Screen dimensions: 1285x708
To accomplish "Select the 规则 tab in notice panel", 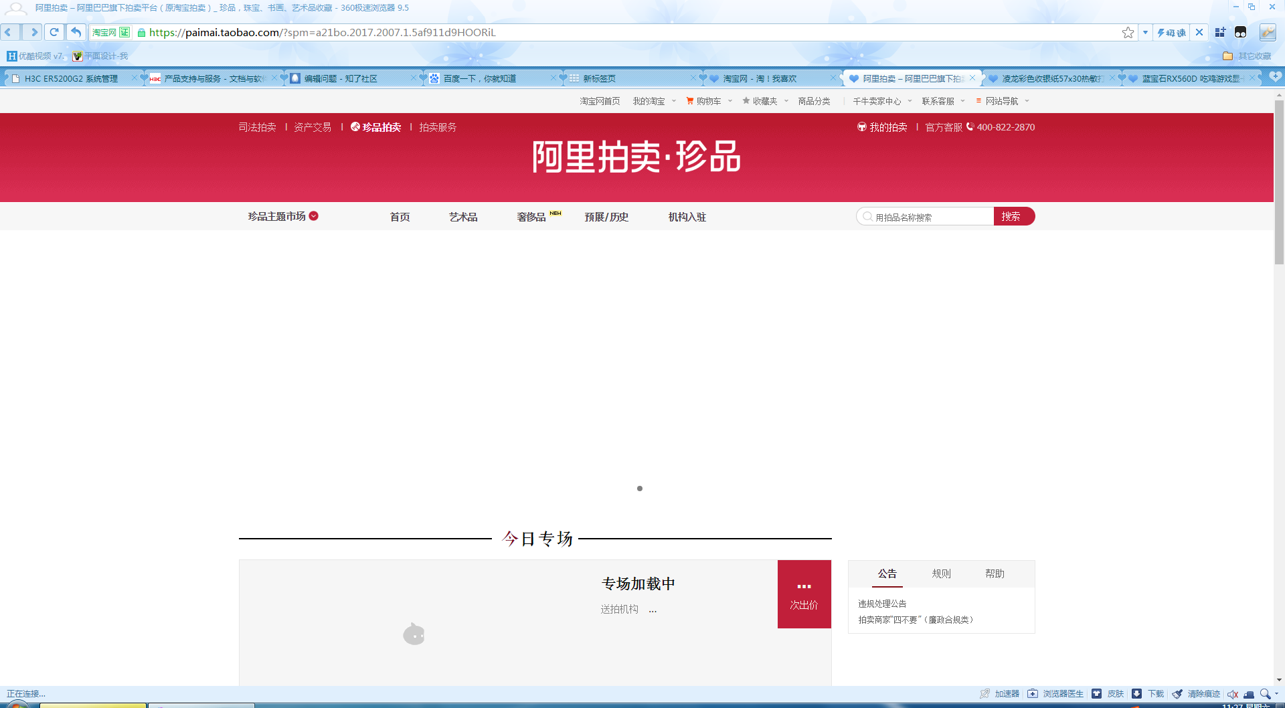I will click(x=941, y=573).
